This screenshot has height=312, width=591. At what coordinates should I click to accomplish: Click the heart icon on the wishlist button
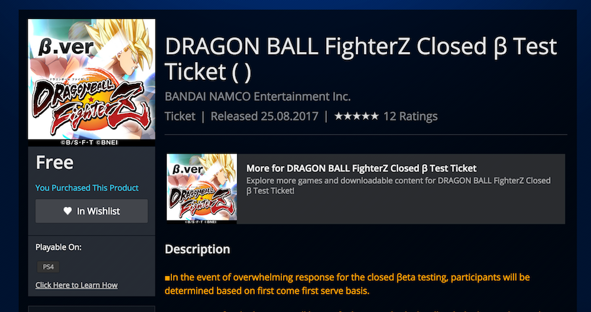67,211
